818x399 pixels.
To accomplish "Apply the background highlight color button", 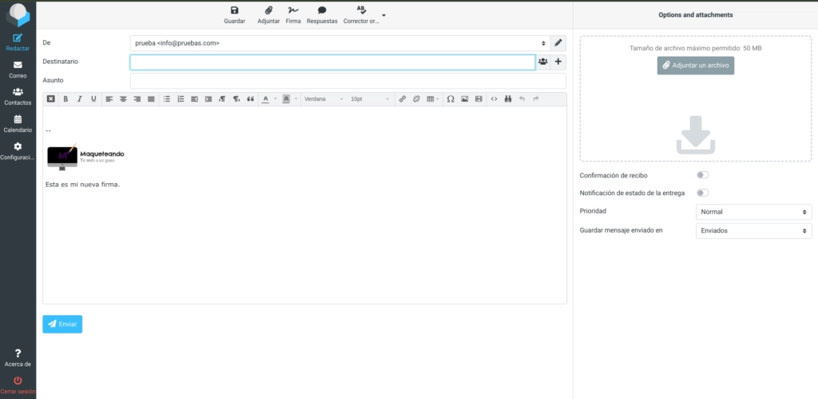I will tap(286, 98).
